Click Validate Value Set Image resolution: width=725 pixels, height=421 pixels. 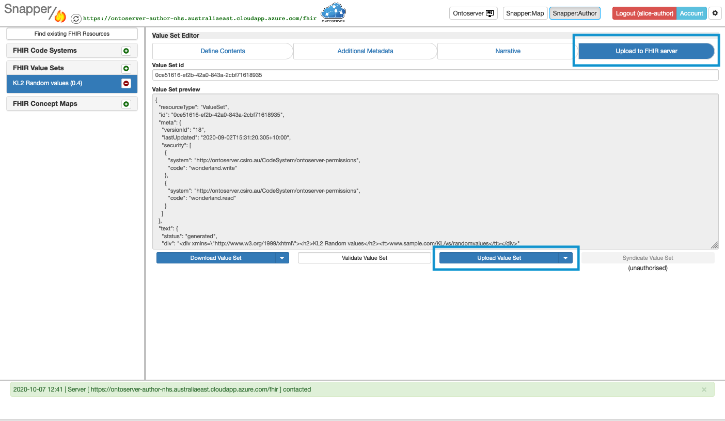tap(365, 258)
